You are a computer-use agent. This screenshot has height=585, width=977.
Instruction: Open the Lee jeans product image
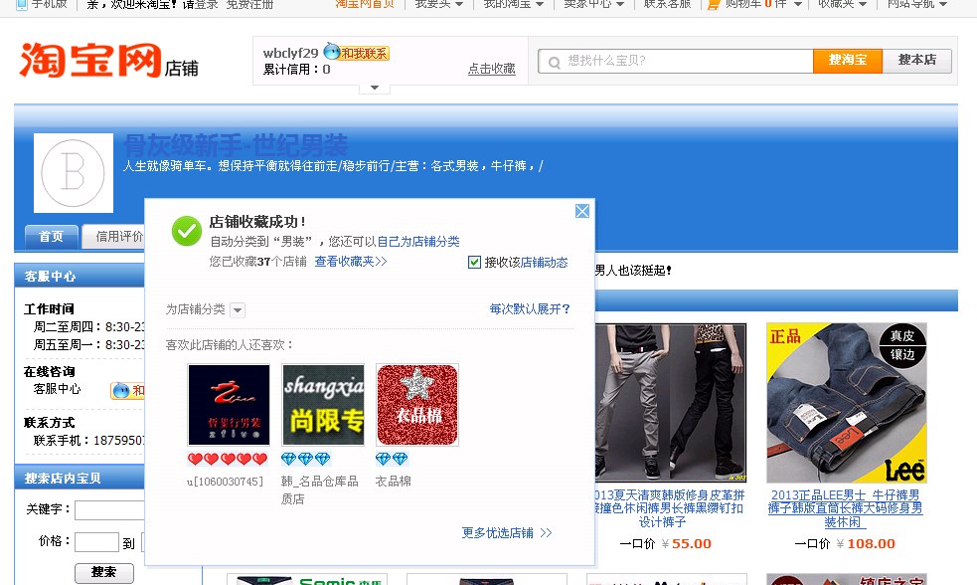coord(847,403)
